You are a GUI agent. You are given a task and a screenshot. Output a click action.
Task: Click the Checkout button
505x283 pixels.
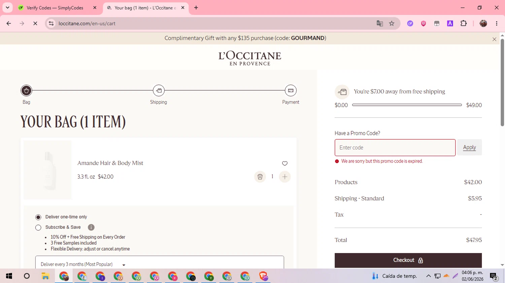[x=408, y=260]
